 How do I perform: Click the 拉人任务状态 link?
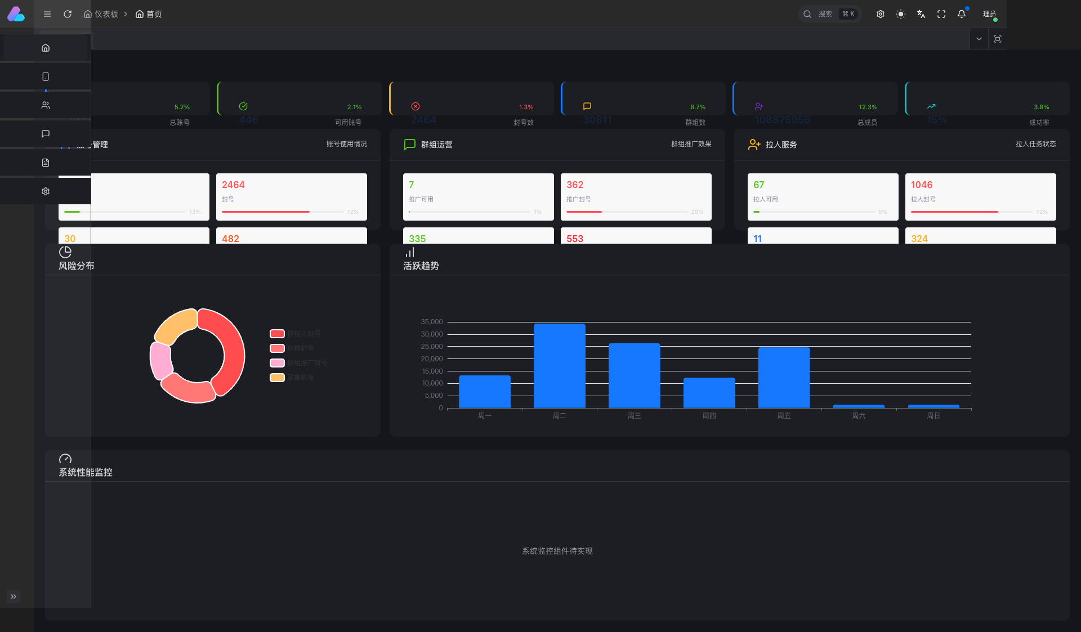[1035, 144]
